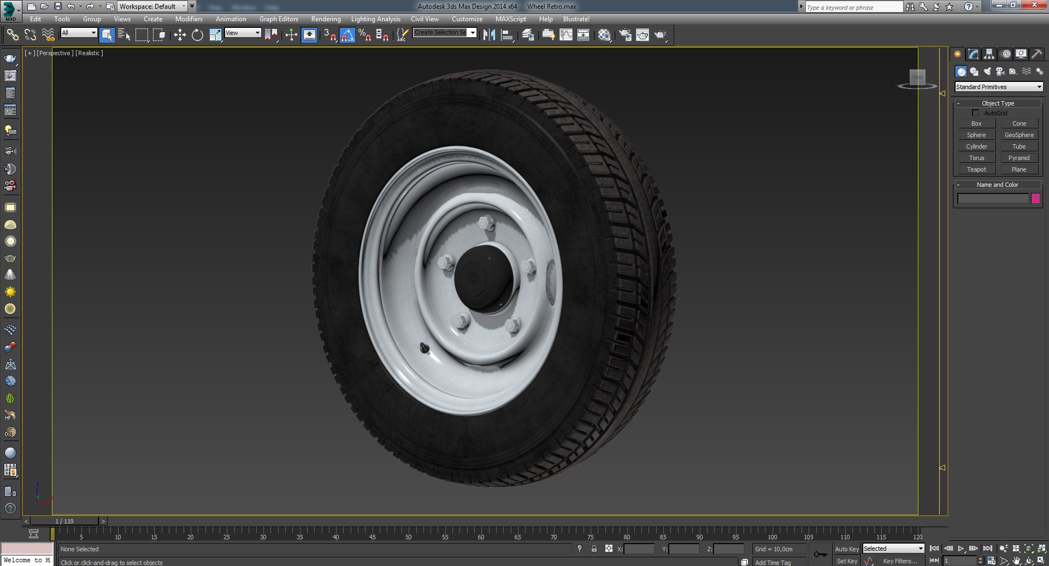This screenshot has height=566, width=1049.
Task: Activate the Select Object tool
Action: pos(107,35)
